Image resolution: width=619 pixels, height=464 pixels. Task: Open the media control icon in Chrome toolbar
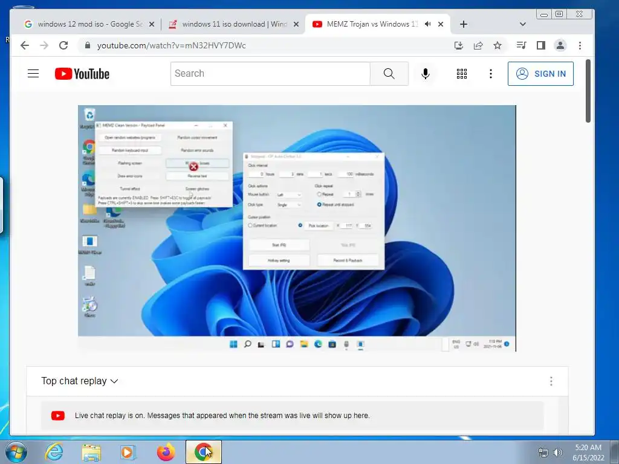pos(521,45)
